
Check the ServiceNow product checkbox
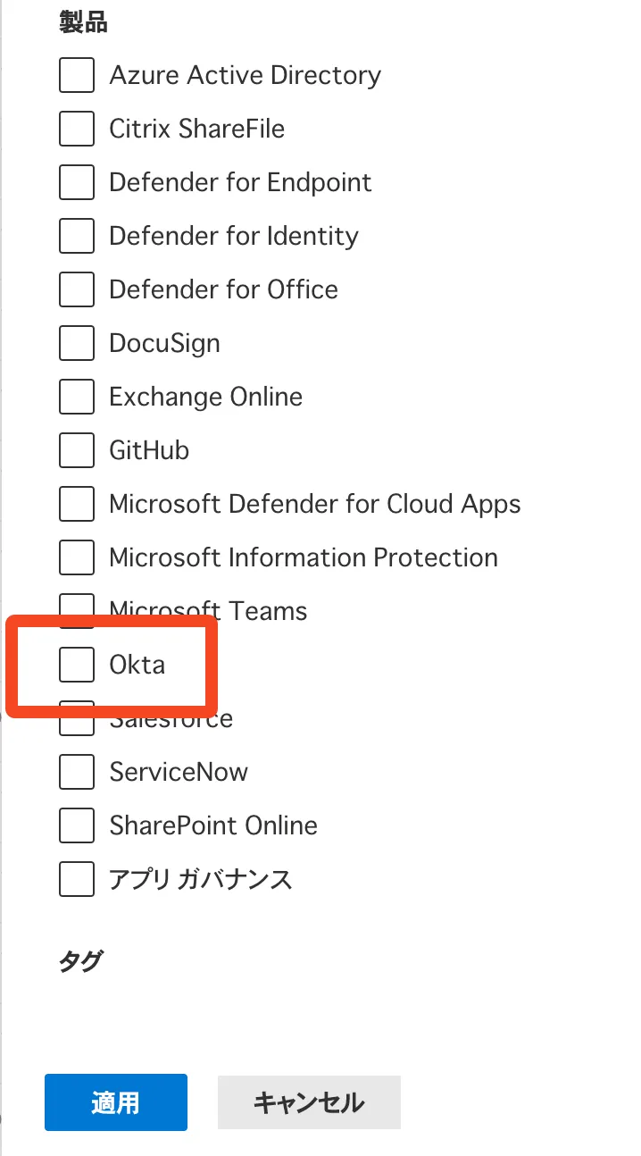point(77,772)
